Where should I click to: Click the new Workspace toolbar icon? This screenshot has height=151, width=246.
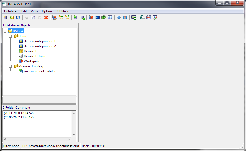(x=91, y=18)
